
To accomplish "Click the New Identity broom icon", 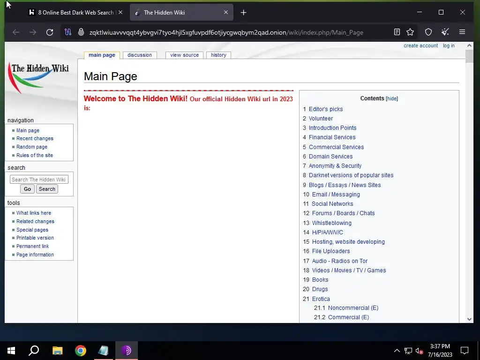I will (x=445, y=32).
